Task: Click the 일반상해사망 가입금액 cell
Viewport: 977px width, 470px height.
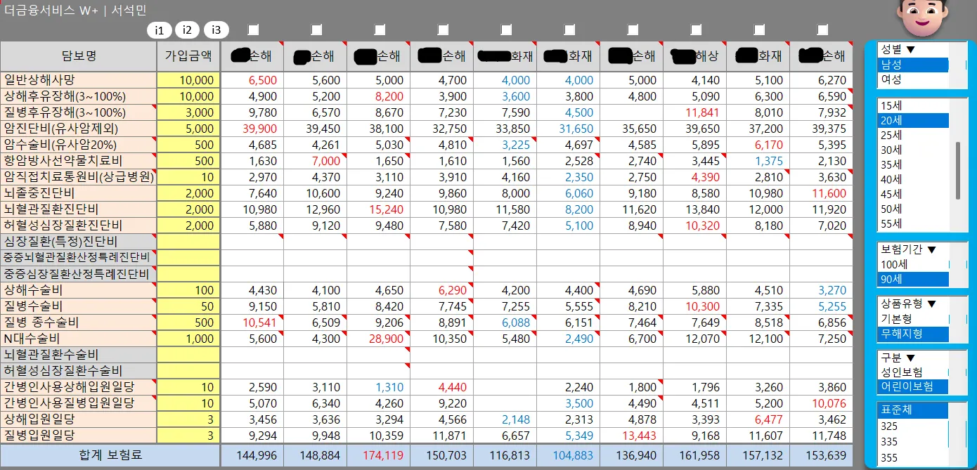Action: (x=188, y=80)
